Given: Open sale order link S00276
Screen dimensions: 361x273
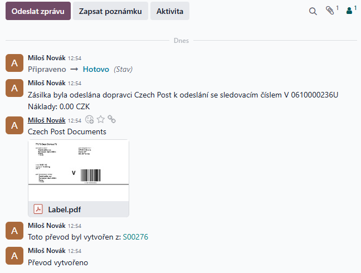Looking at the screenshot, I should [135, 237].
